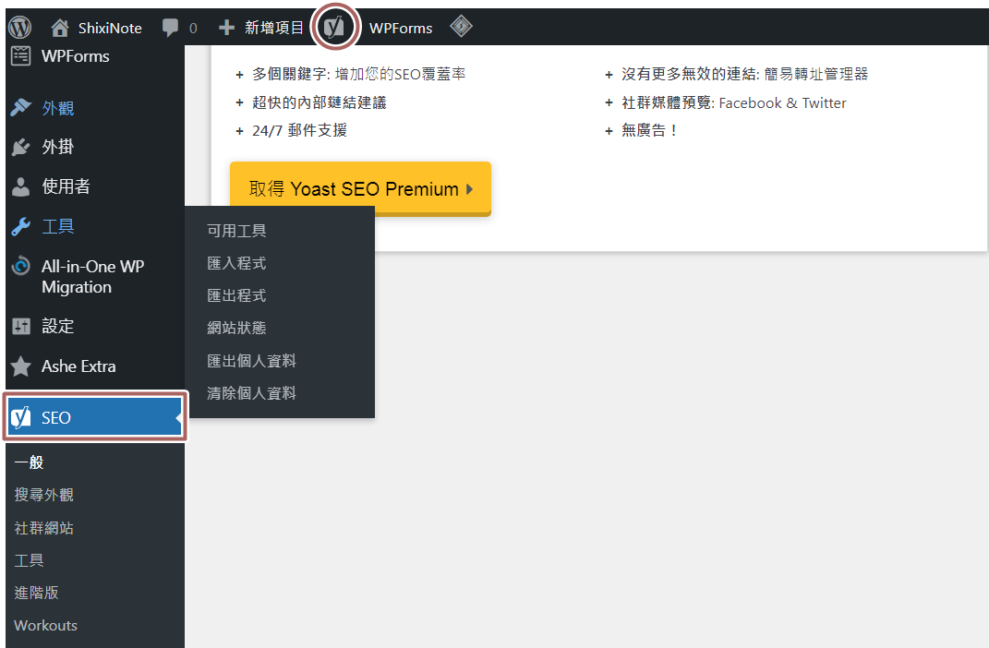989x648 pixels.
Task: Click the 外掛 plug icon
Action: click(21, 148)
